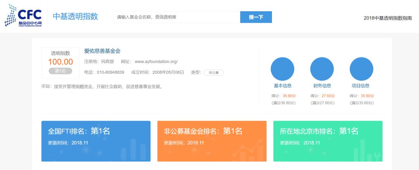The height and width of the screenshot is (170, 419).
Task: Click 更新时间 2018.11 on the green card
Action: (x=300, y=143)
